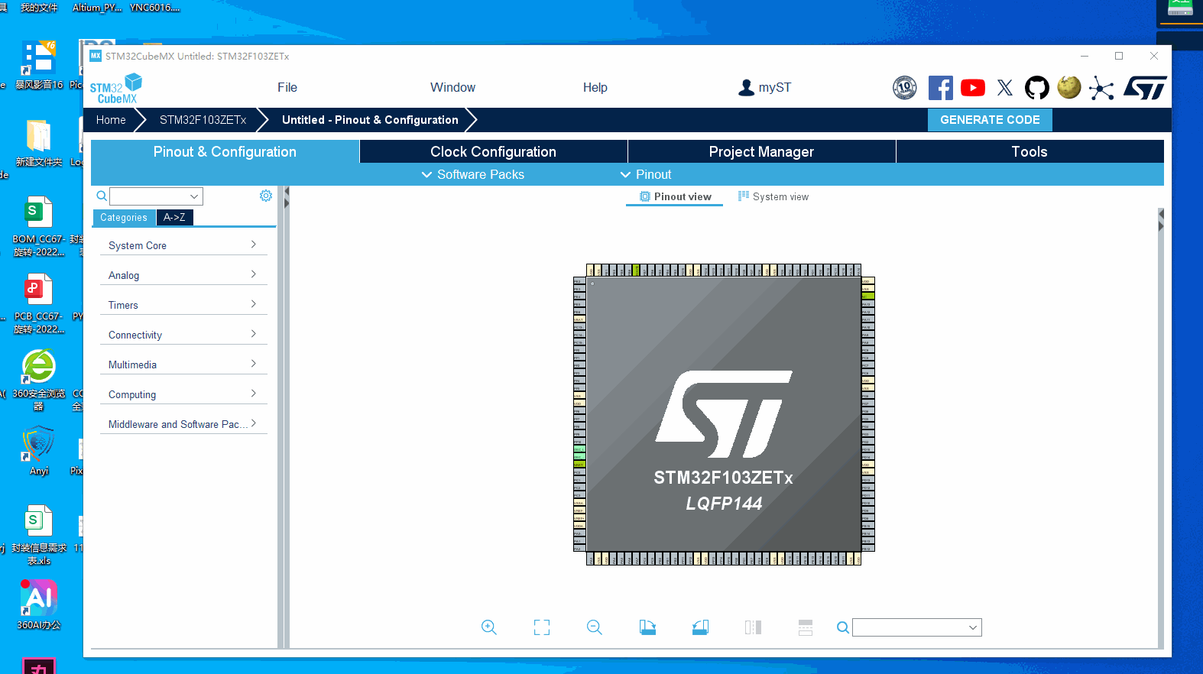The width and height of the screenshot is (1203, 674).
Task: Switch to A->Z sorted list
Action: point(175,218)
